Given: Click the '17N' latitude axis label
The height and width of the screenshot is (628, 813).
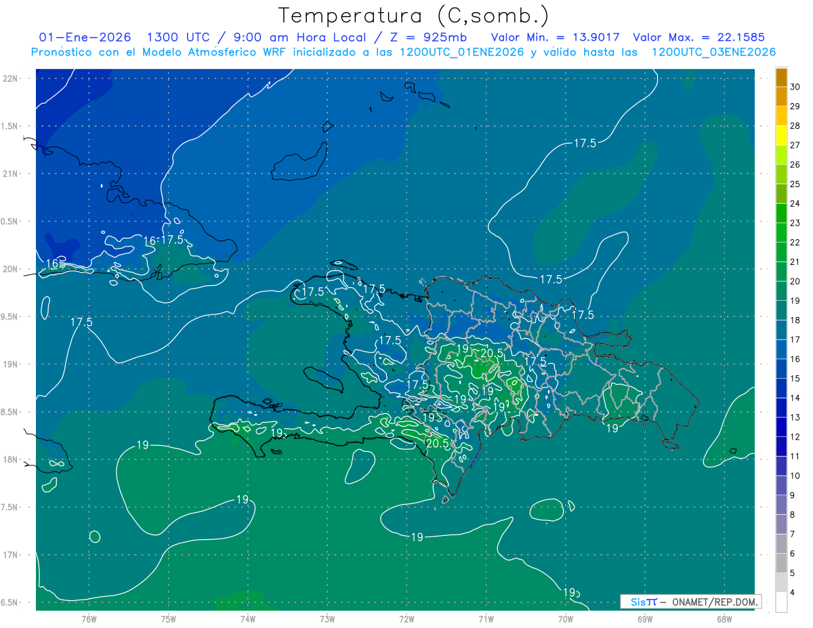Looking at the screenshot, I should click(x=11, y=555).
